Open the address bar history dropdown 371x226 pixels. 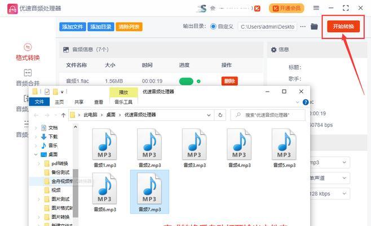[209, 115]
